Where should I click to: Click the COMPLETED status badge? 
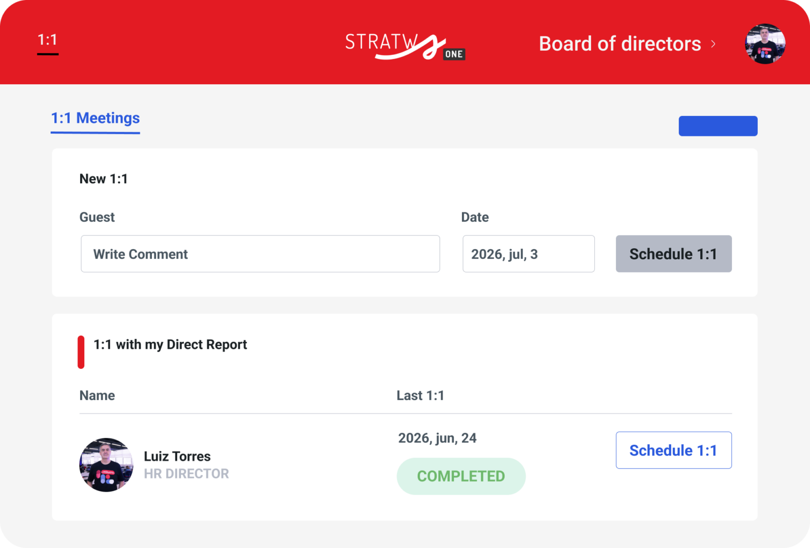461,476
